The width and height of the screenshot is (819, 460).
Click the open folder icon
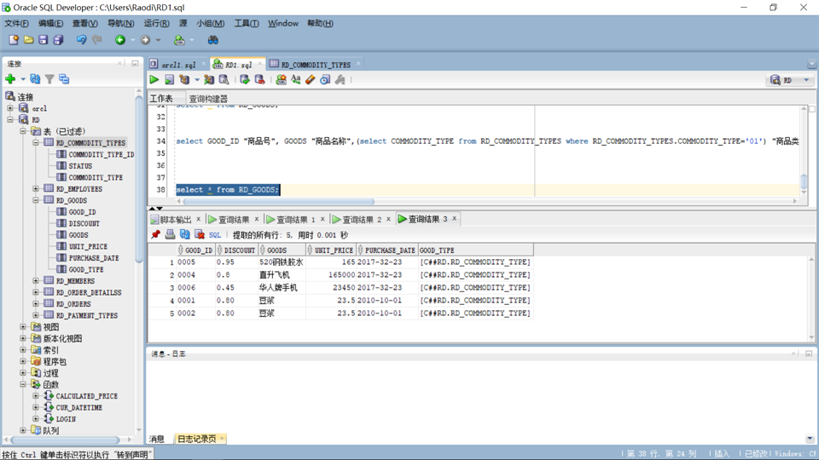coord(28,40)
